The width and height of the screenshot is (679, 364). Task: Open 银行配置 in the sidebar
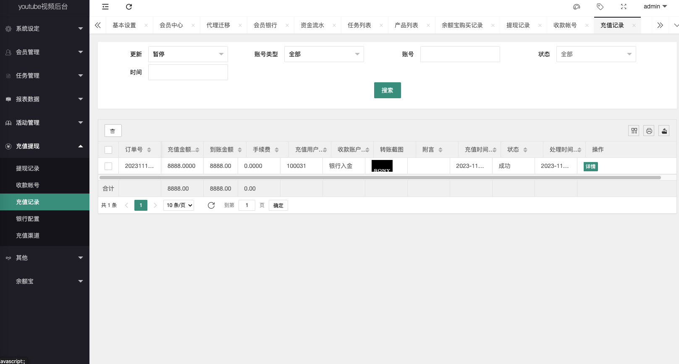[45, 219]
